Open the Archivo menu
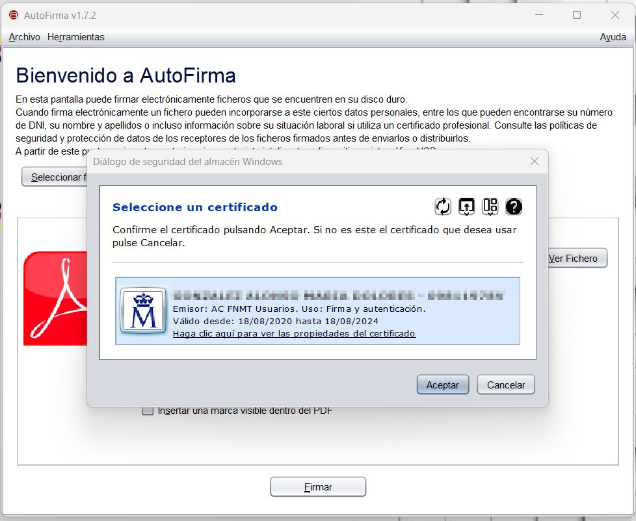The height and width of the screenshot is (521, 636). click(24, 37)
